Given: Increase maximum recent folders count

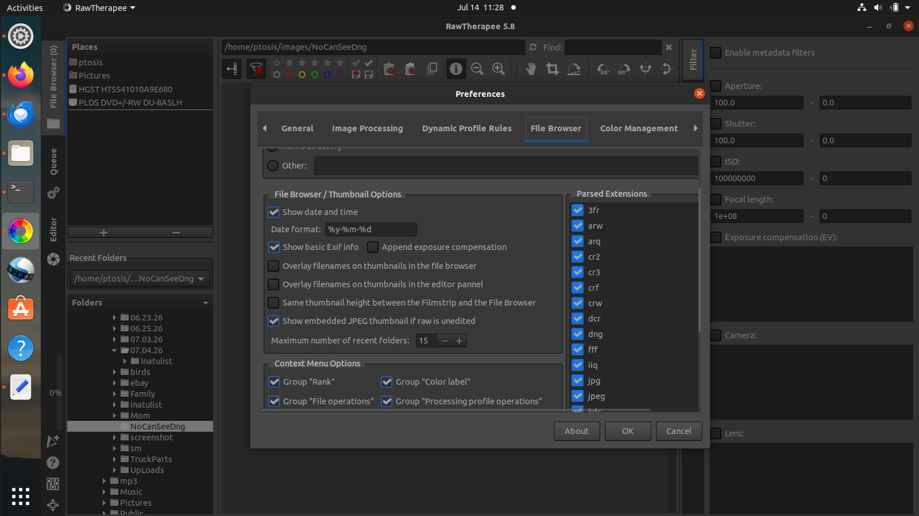Looking at the screenshot, I should [x=459, y=341].
